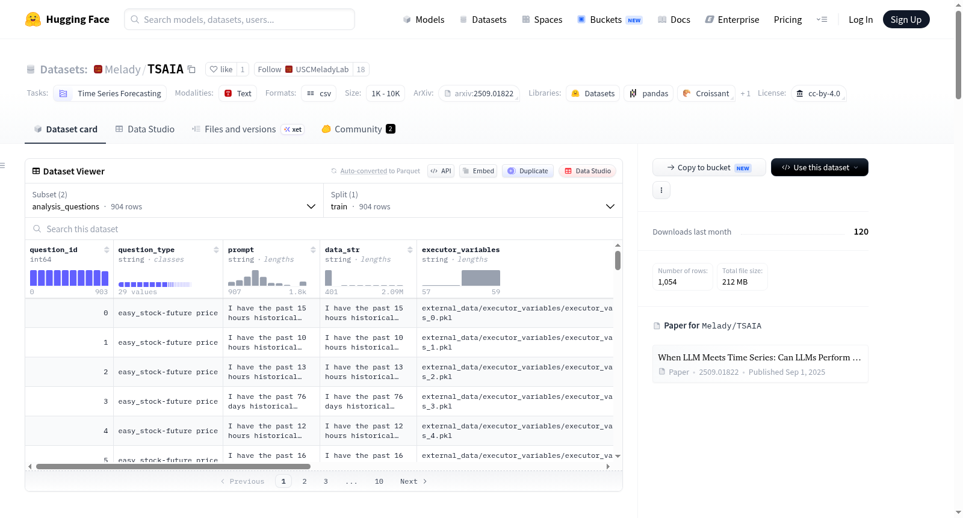This screenshot has width=963, height=518.
Task: Sort by prompt column arrows
Action: (313, 250)
